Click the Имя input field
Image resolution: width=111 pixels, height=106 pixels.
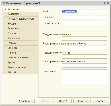[x=84, y=11]
